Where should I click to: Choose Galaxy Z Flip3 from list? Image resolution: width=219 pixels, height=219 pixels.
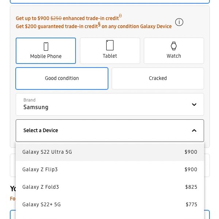(40, 170)
